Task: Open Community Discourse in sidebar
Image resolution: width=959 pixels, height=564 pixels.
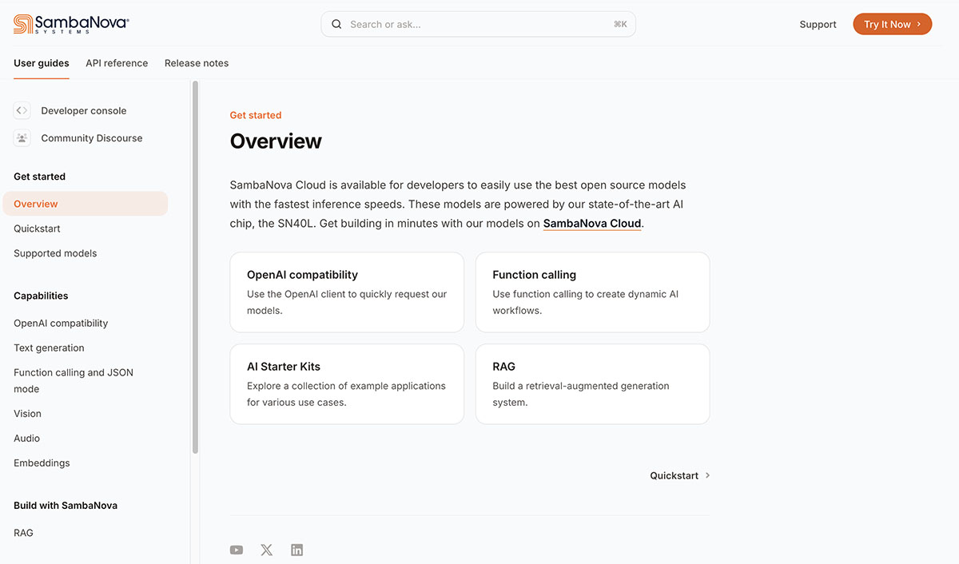Action: (x=92, y=137)
